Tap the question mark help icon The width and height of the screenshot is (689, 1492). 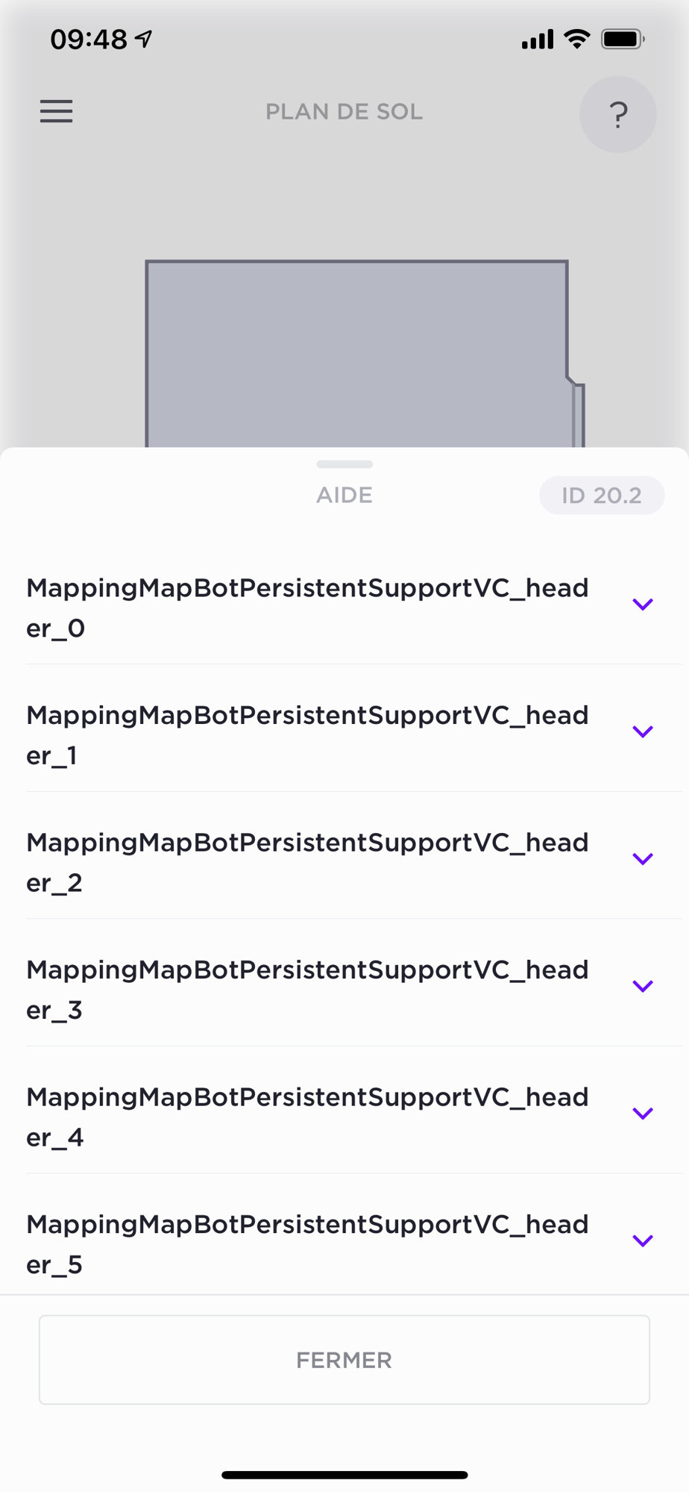618,114
